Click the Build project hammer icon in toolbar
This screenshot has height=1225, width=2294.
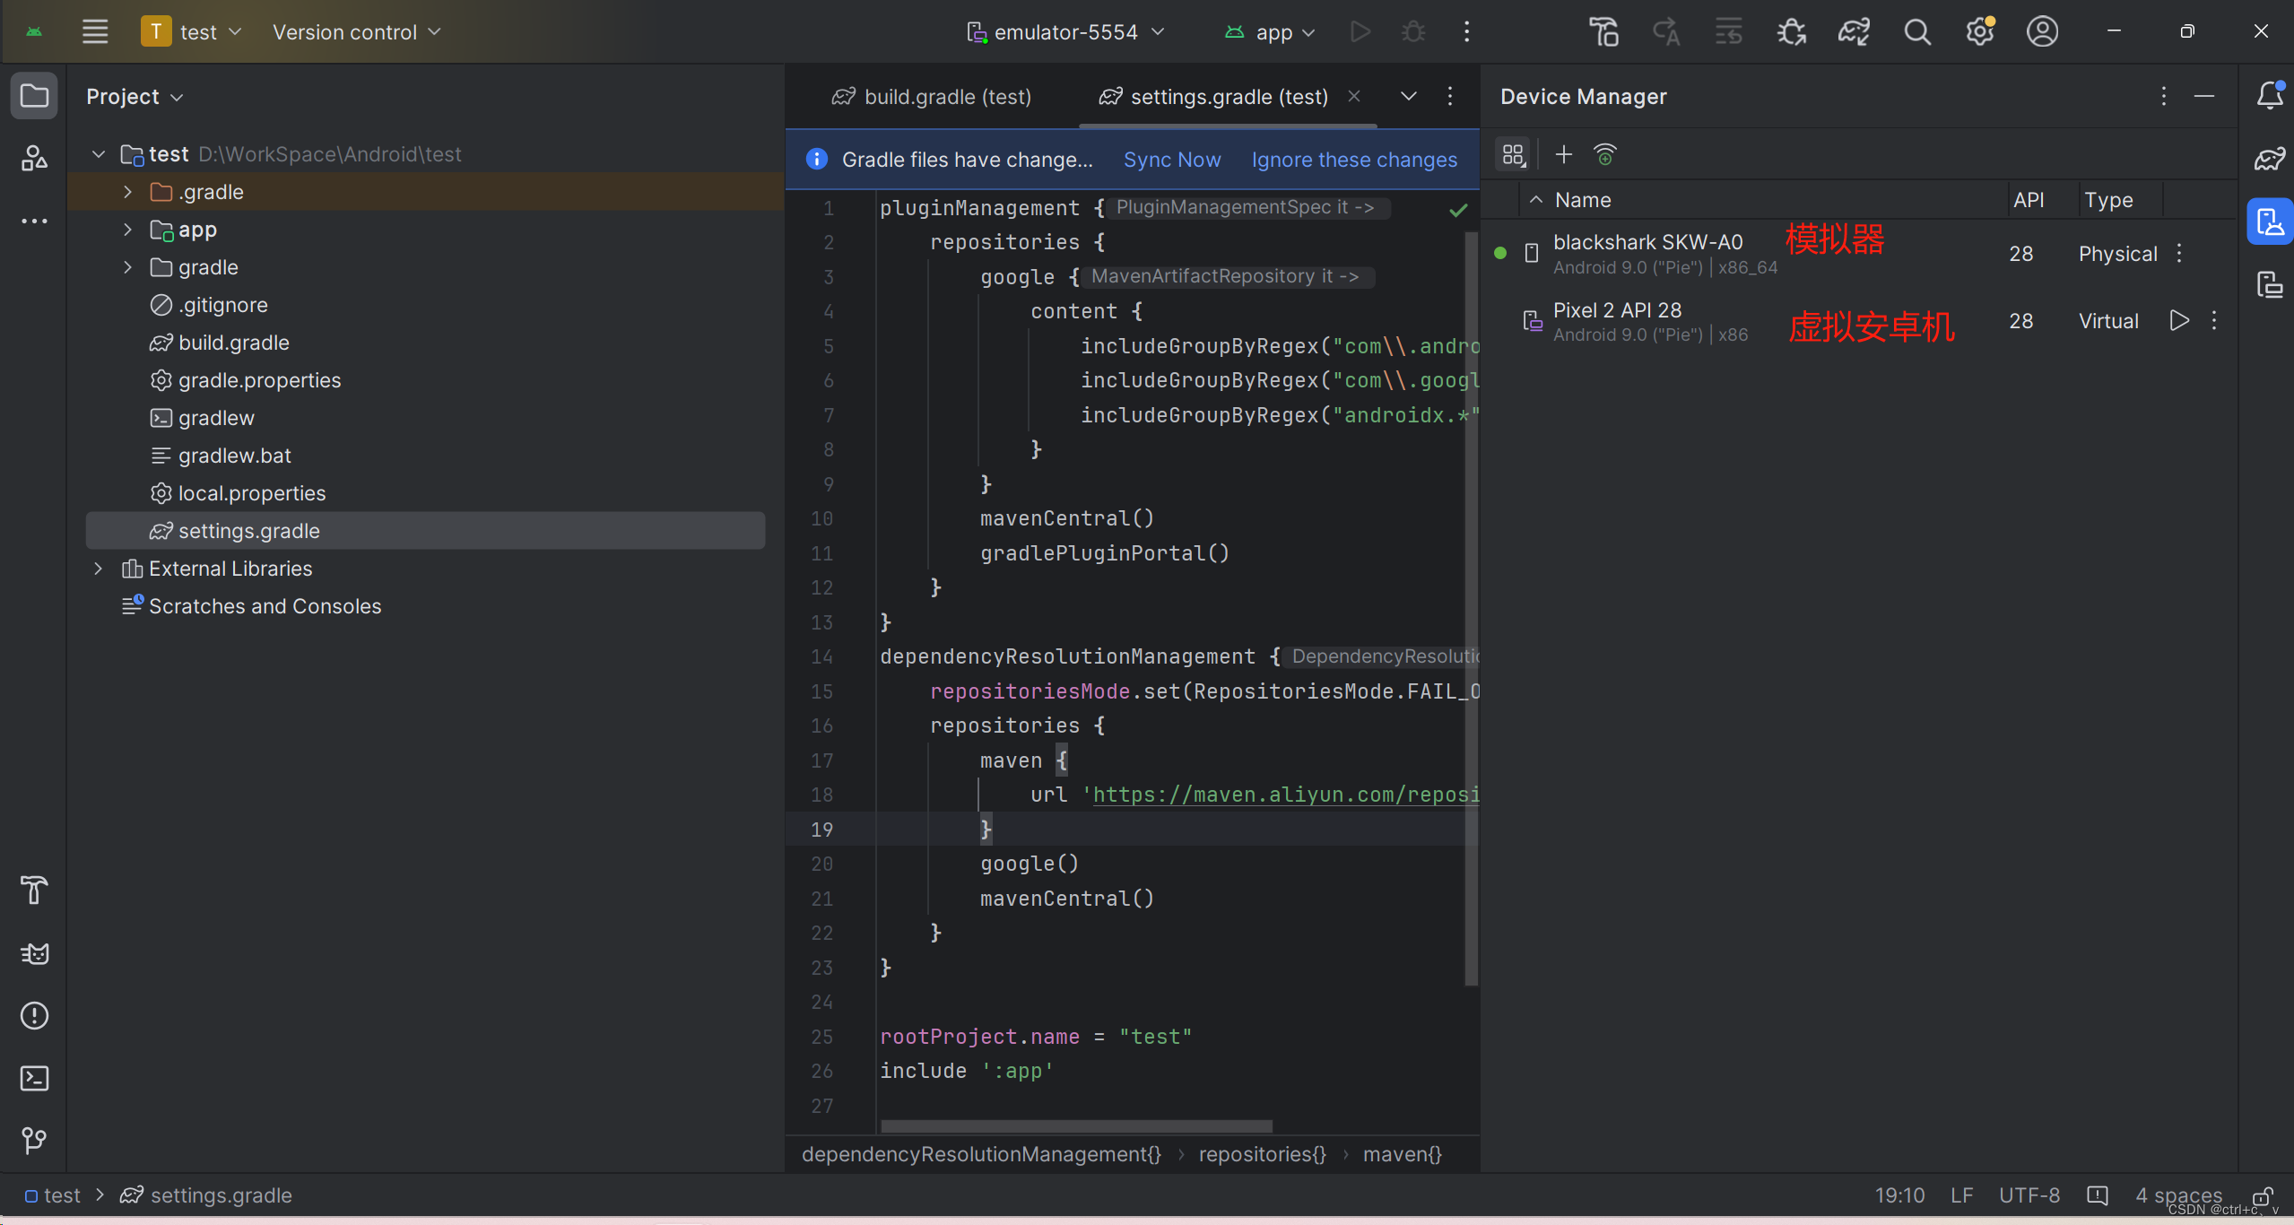(1603, 32)
